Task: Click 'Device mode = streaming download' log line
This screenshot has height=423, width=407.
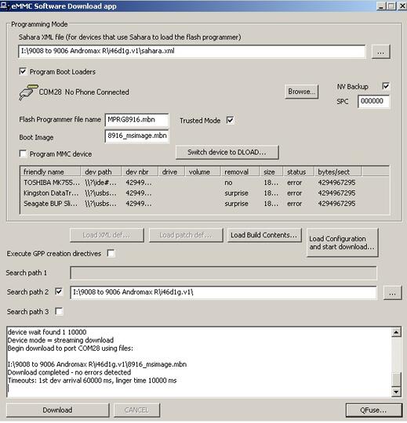Action: point(60,340)
